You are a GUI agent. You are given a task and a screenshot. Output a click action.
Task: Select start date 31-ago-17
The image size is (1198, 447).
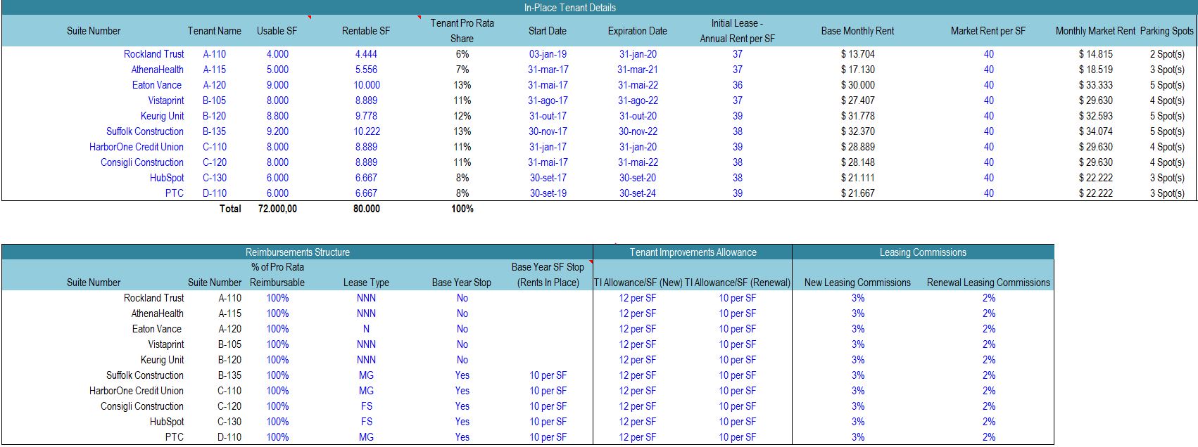point(548,101)
